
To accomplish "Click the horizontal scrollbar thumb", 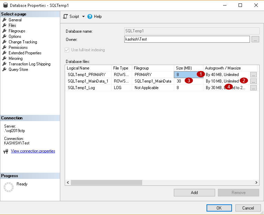I will point(106,183).
